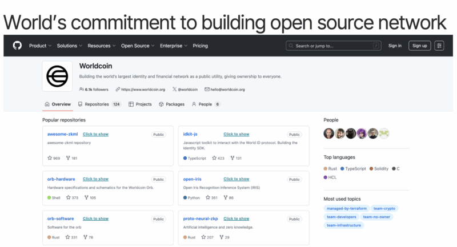The width and height of the screenshot is (457, 247).
Task: Open the GitHub logo home link
Action: coord(17,46)
